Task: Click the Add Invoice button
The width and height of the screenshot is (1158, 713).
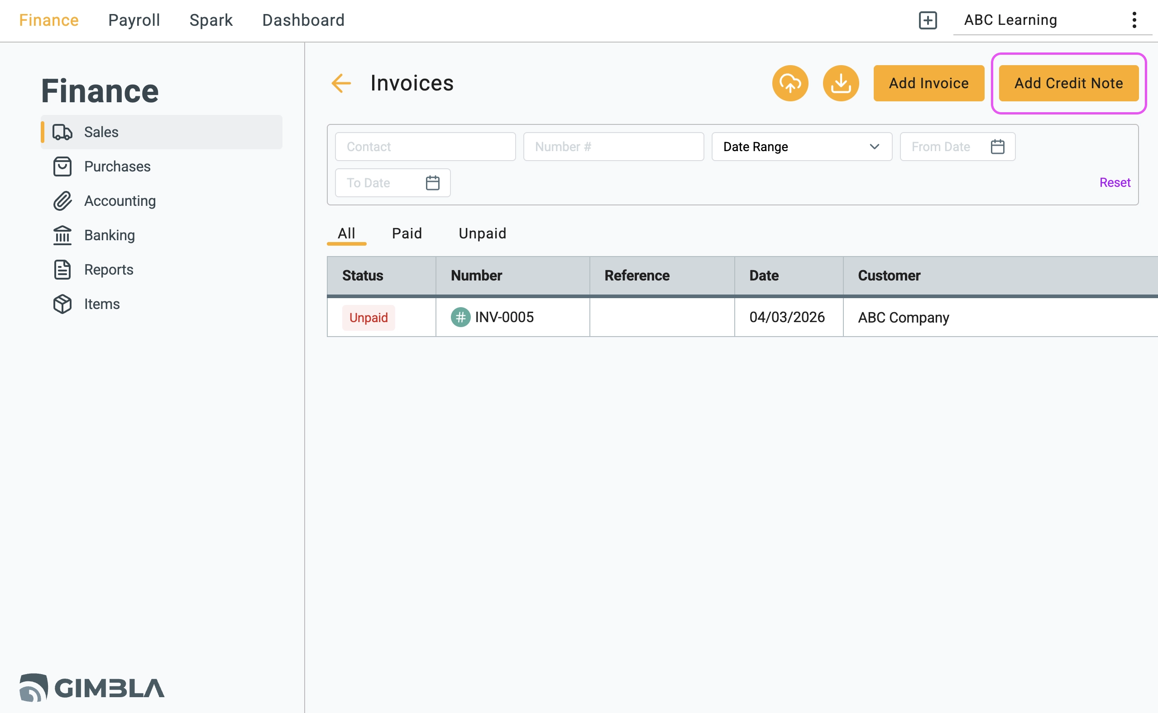Action: pos(928,83)
